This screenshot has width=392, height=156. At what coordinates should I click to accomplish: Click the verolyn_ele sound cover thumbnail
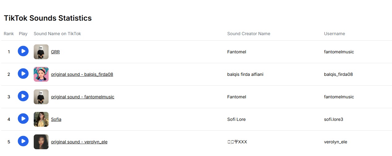pyautogui.click(x=41, y=142)
